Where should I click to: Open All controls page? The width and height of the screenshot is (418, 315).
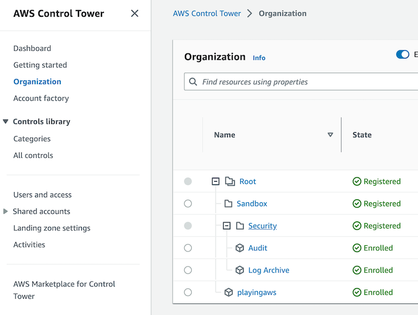pos(33,155)
